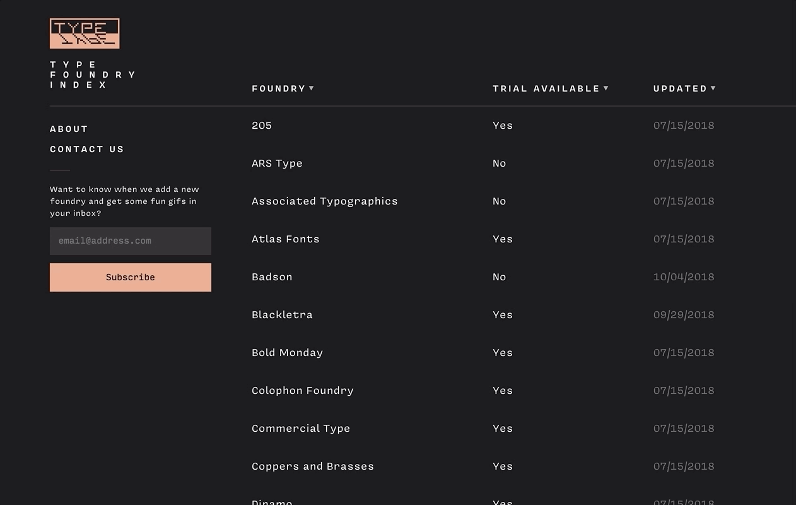796x505 pixels.
Task: Open Commercial Type foundry
Action: pos(300,429)
